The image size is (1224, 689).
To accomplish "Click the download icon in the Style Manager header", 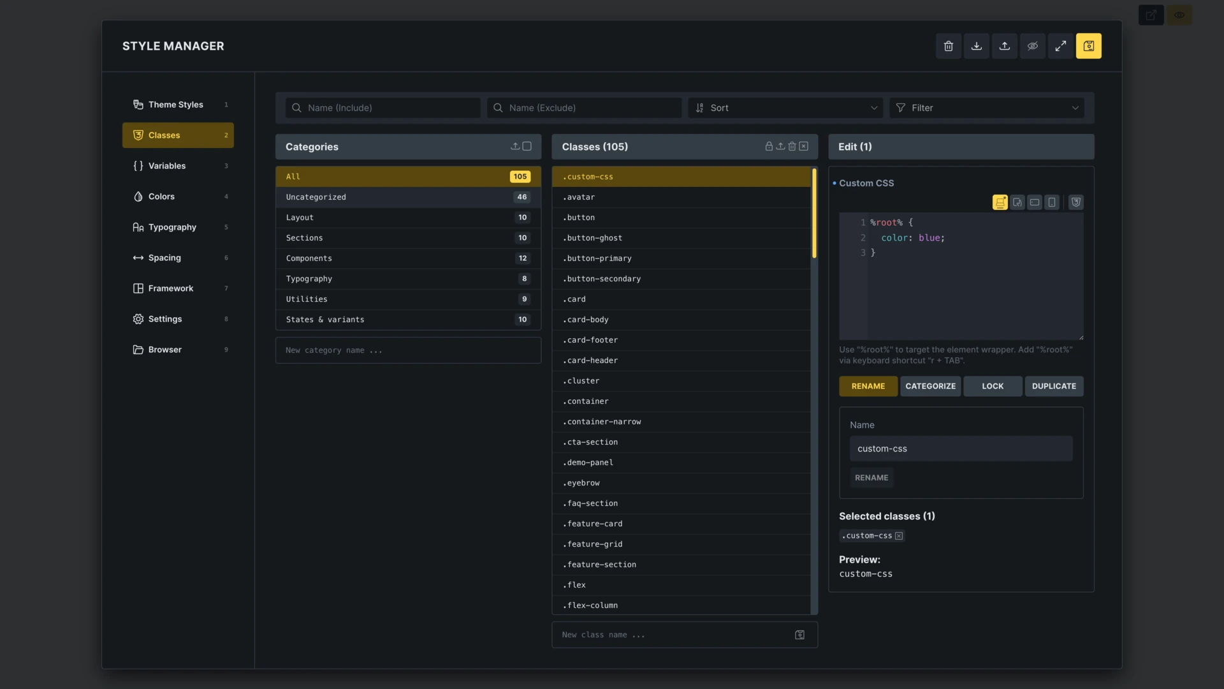I will click(976, 46).
